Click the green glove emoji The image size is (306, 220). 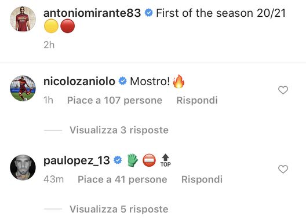pyautogui.click(x=133, y=160)
